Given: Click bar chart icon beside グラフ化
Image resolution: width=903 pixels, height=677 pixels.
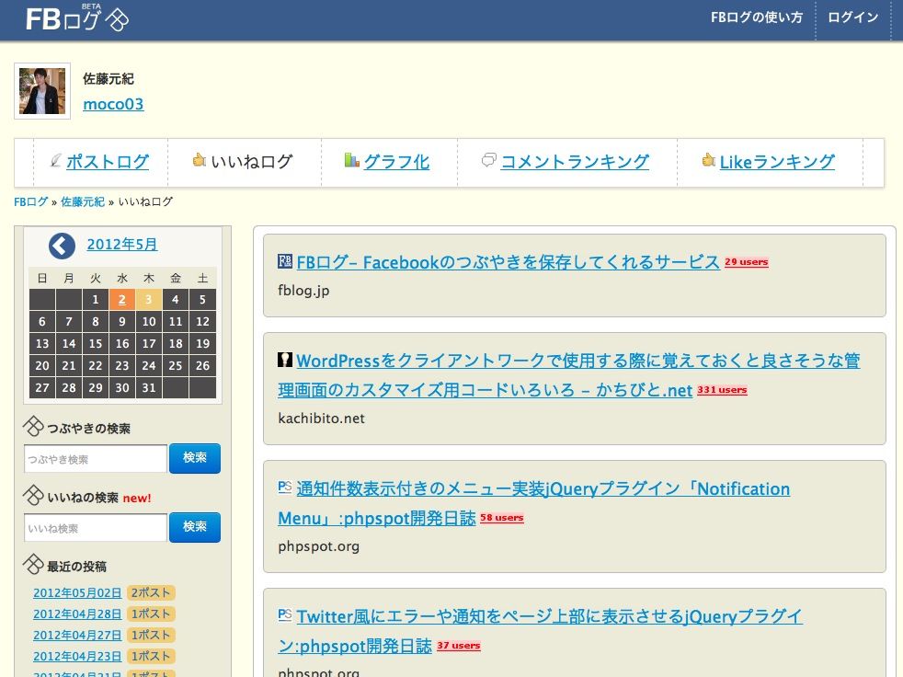Looking at the screenshot, I should (351, 160).
